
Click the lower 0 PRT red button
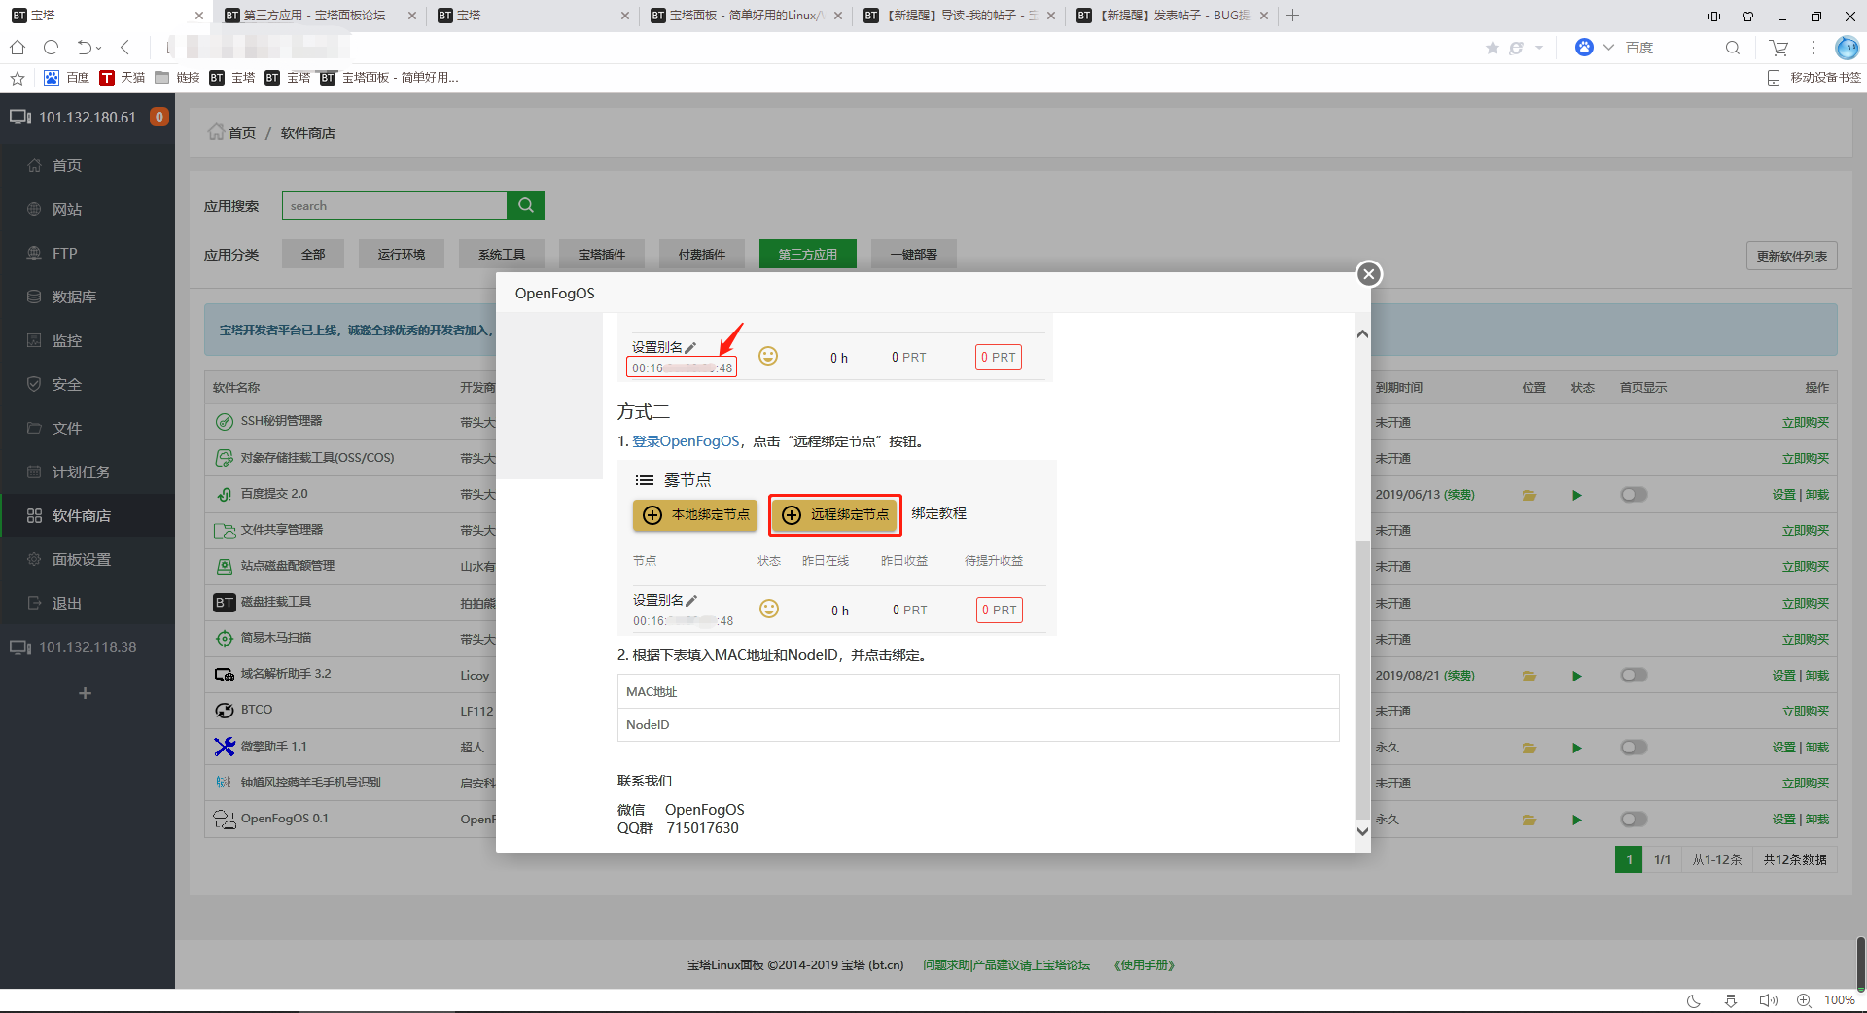pos(1000,611)
